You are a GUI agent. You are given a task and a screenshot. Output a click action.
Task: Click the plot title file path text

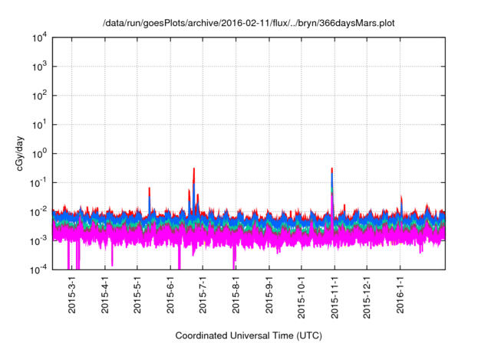[x=249, y=23]
